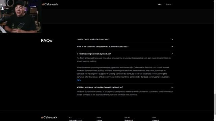Click question 'What is the criteria for being selected'
The width and height of the screenshot is (216, 121).
tap(103, 46)
